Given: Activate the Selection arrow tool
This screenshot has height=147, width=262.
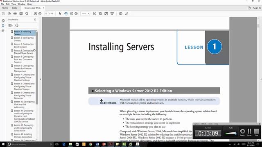Looking at the screenshot, I should tap(60, 13).
